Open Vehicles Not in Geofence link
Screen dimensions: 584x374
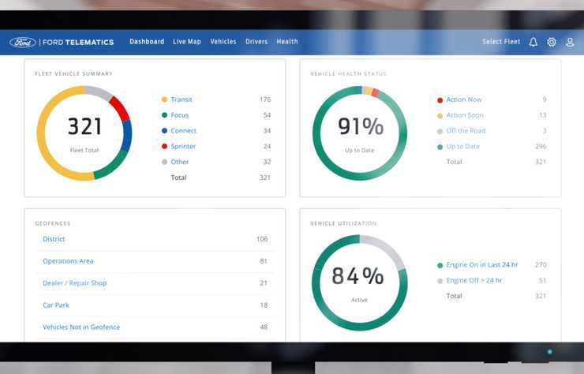(x=81, y=327)
